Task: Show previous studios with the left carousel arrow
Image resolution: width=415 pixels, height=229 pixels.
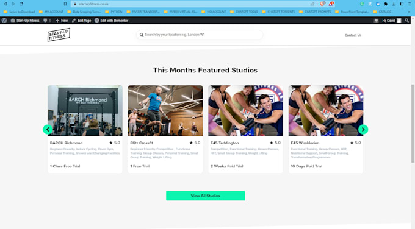Action: point(48,130)
